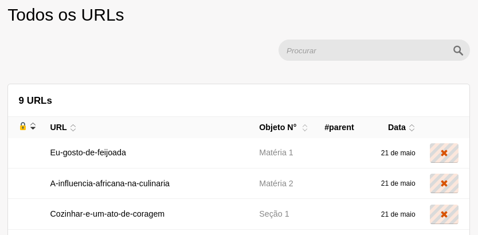Click sort arrows next to Objeto N° header

[x=305, y=128]
